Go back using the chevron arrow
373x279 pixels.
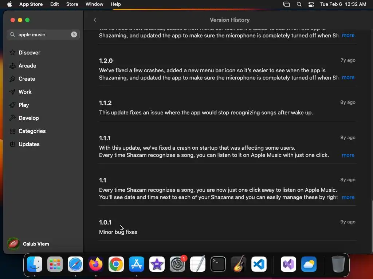coord(95,20)
